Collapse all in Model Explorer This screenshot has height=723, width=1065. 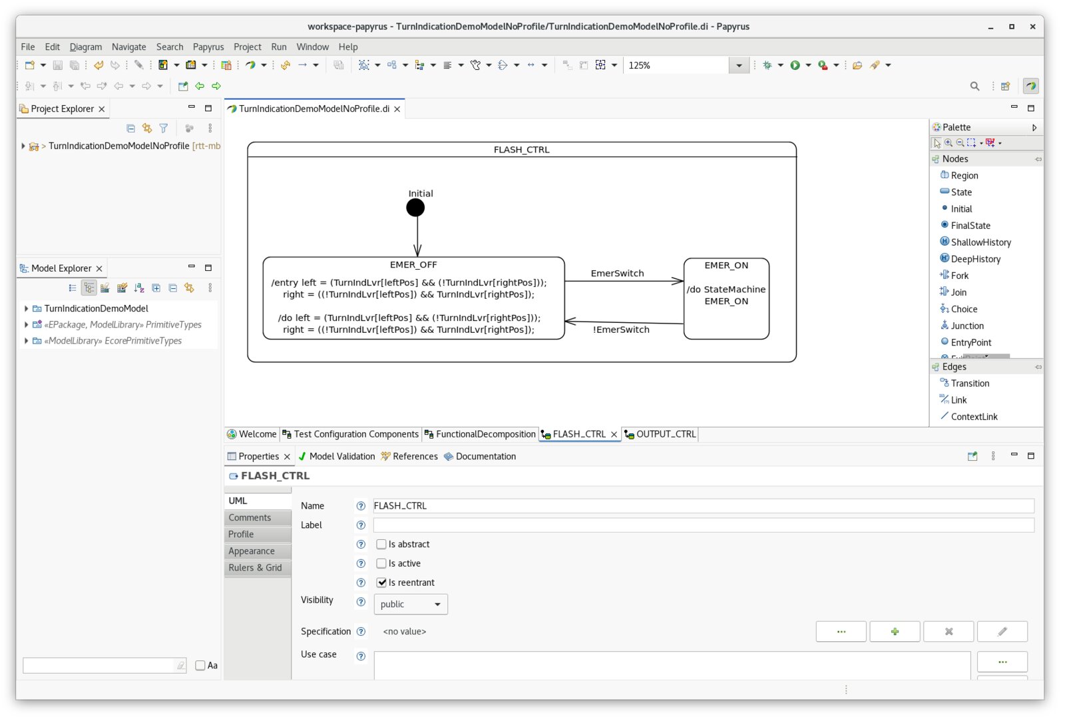click(x=173, y=288)
